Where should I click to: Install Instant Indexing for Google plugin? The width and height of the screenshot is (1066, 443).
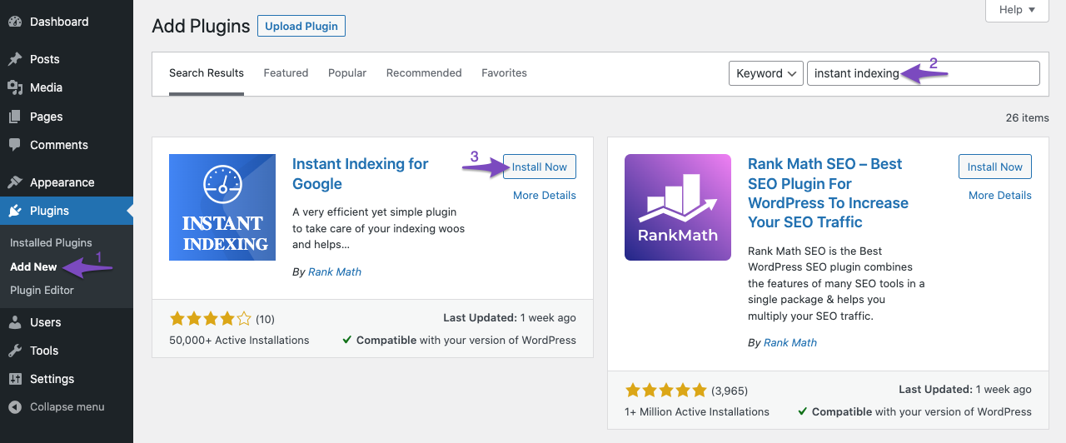click(540, 167)
